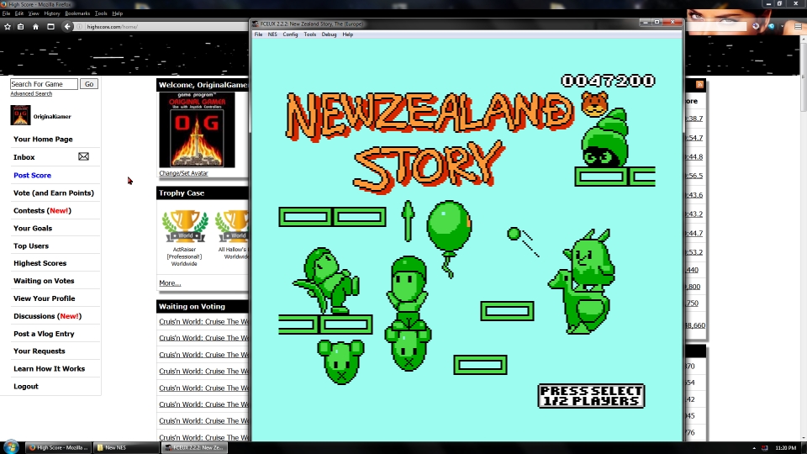Viewport: 807px width, 454px height.
Task: Click the Change/Set Avatar link
Action: (184, 173)
